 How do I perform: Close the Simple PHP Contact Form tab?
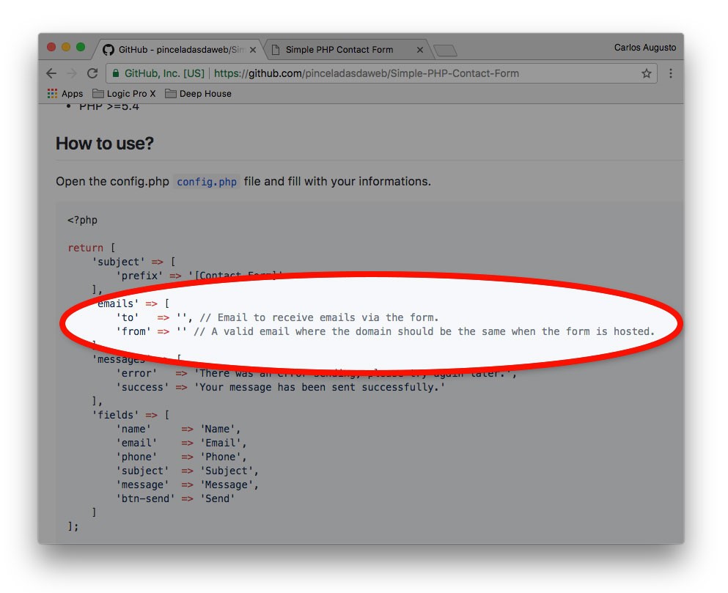point(420,50)
